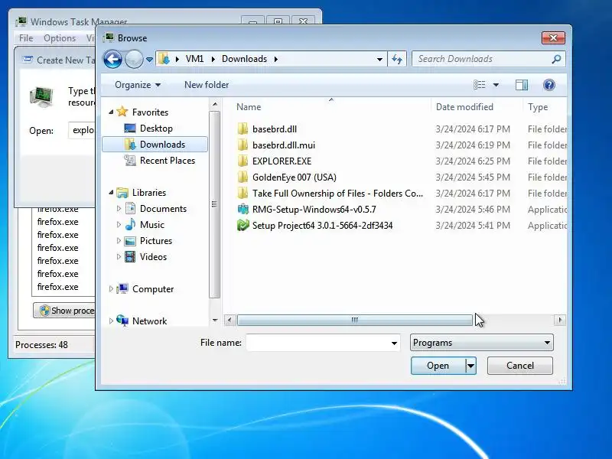Click the navigation pane scrollbar down arrow
Screen dimensions: 612x459
click(x=215, y=320)
